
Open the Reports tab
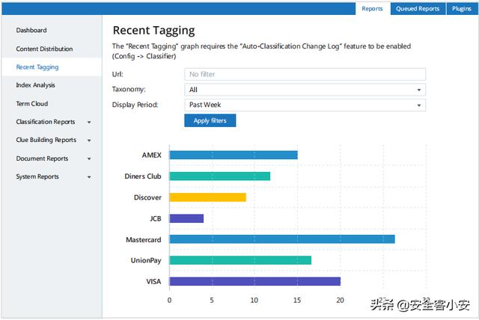coord(373,8)
